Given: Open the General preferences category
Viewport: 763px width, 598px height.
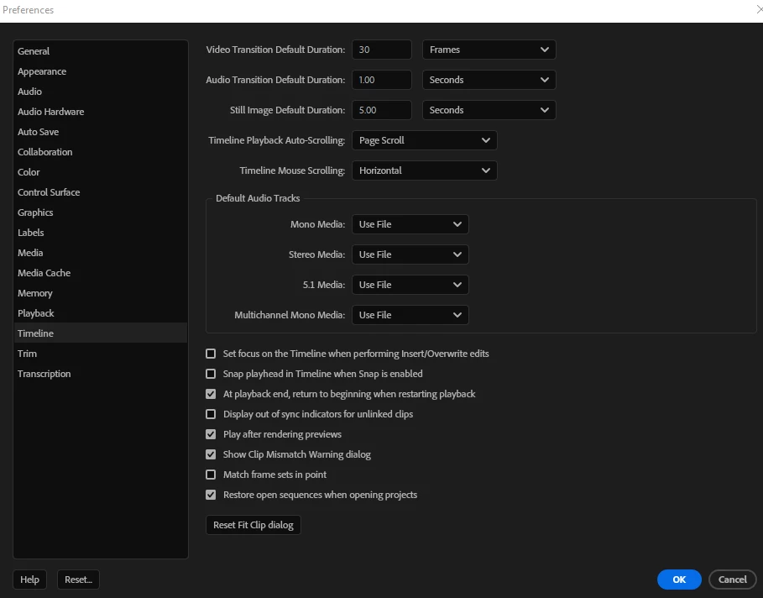Looking at the screenshot, I should click(100, 51).
